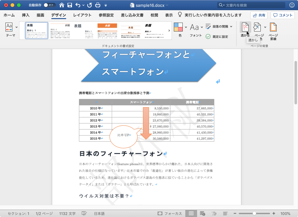Open the Review (校閲) tab
The width and height of the screenshot is (298, 217).
coord(154,15)
